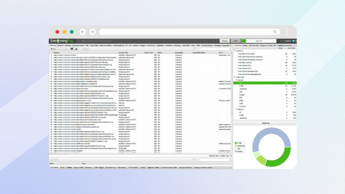Switch to tree view icon

pyautogui.click(x=76, y=49)
